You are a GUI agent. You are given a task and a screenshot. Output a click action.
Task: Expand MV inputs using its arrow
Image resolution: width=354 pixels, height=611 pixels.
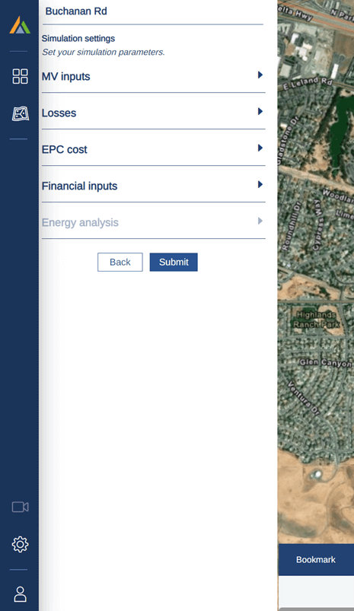tap(260, 75)
